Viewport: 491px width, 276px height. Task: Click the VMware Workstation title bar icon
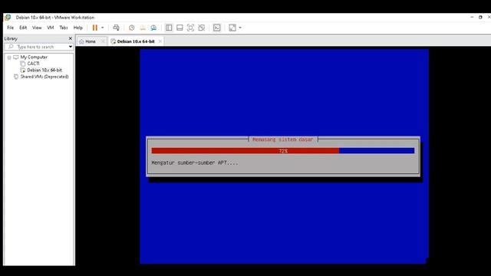8,17
